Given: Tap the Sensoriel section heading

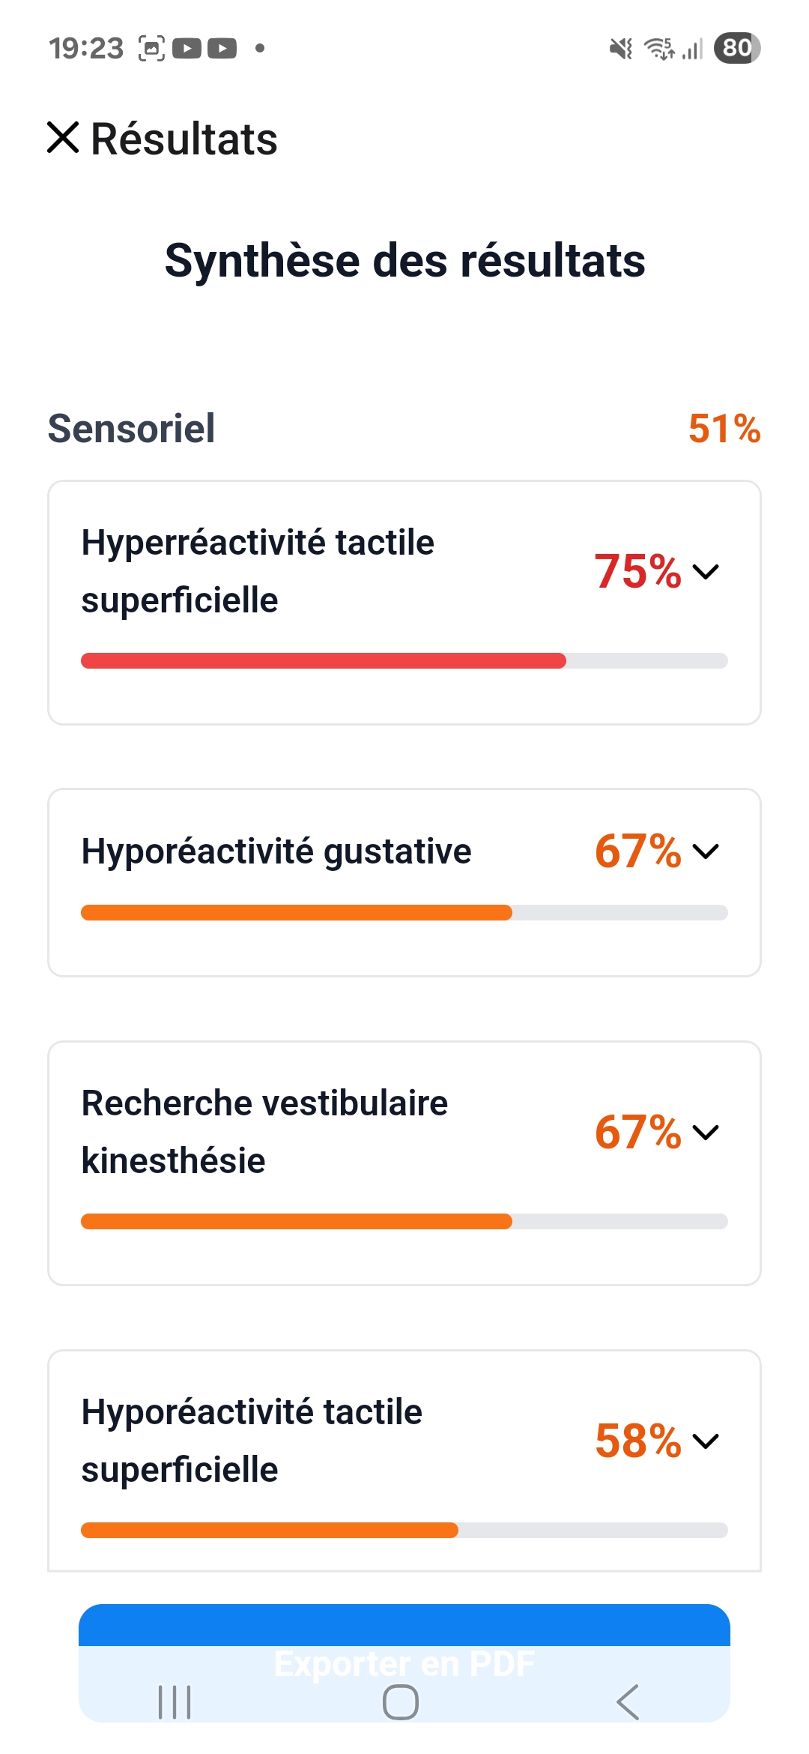Looking at the screenshot, I should tap(132, 429).
